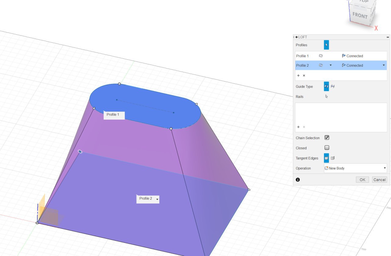Viewport: 391px width, 256px height.
Task: Click Profile 1 Connected condition icon
Action: tap(344, 56)
